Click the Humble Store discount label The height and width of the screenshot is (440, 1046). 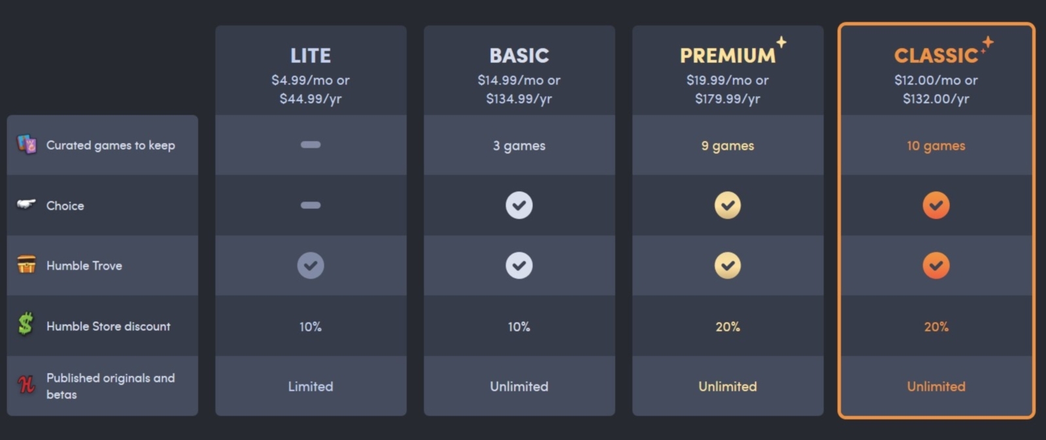click(x=109, y=326)
